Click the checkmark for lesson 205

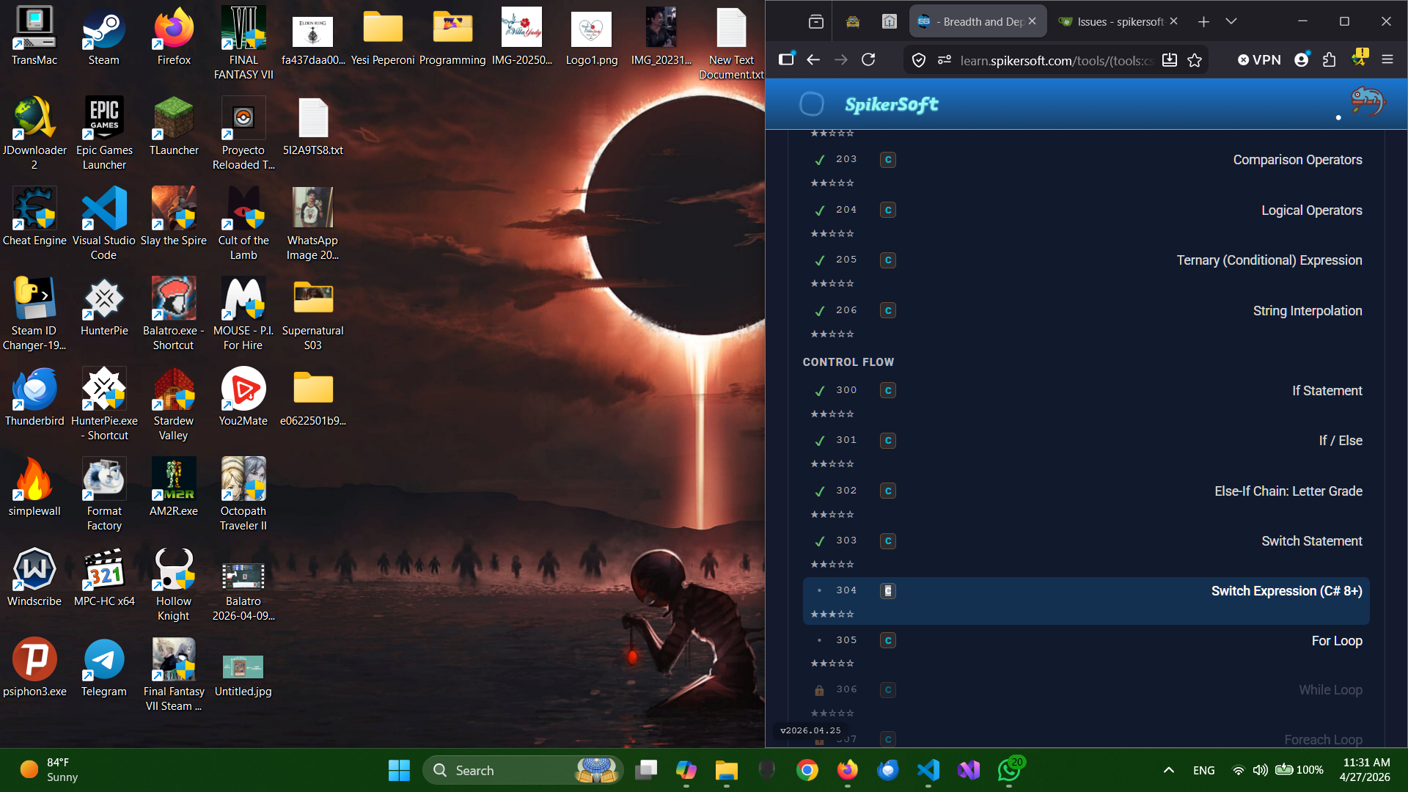point(820,260)
